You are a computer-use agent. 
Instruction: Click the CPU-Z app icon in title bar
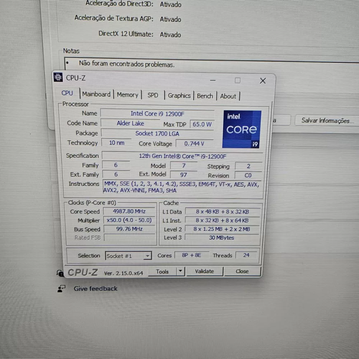[58, 77]
